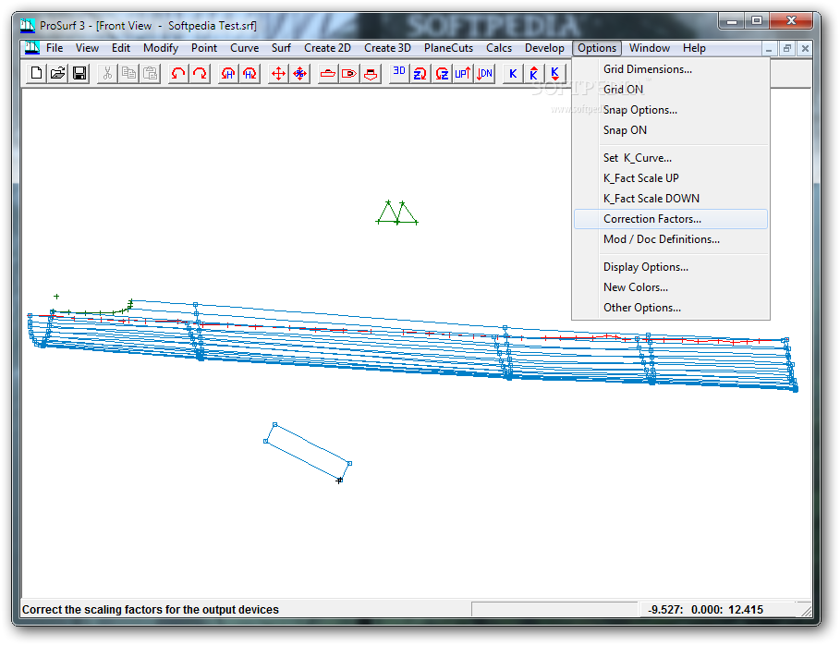Open the Calcs menu
The height and width of the screenshot is (645, 840).
(499, 48)
